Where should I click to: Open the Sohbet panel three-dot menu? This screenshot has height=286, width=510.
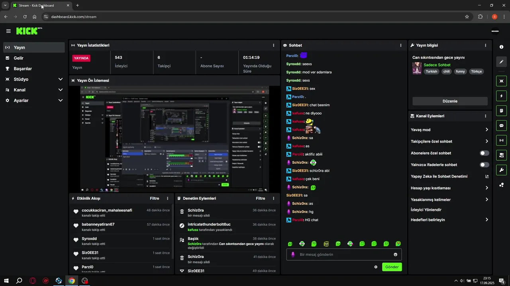pos(401,45)
